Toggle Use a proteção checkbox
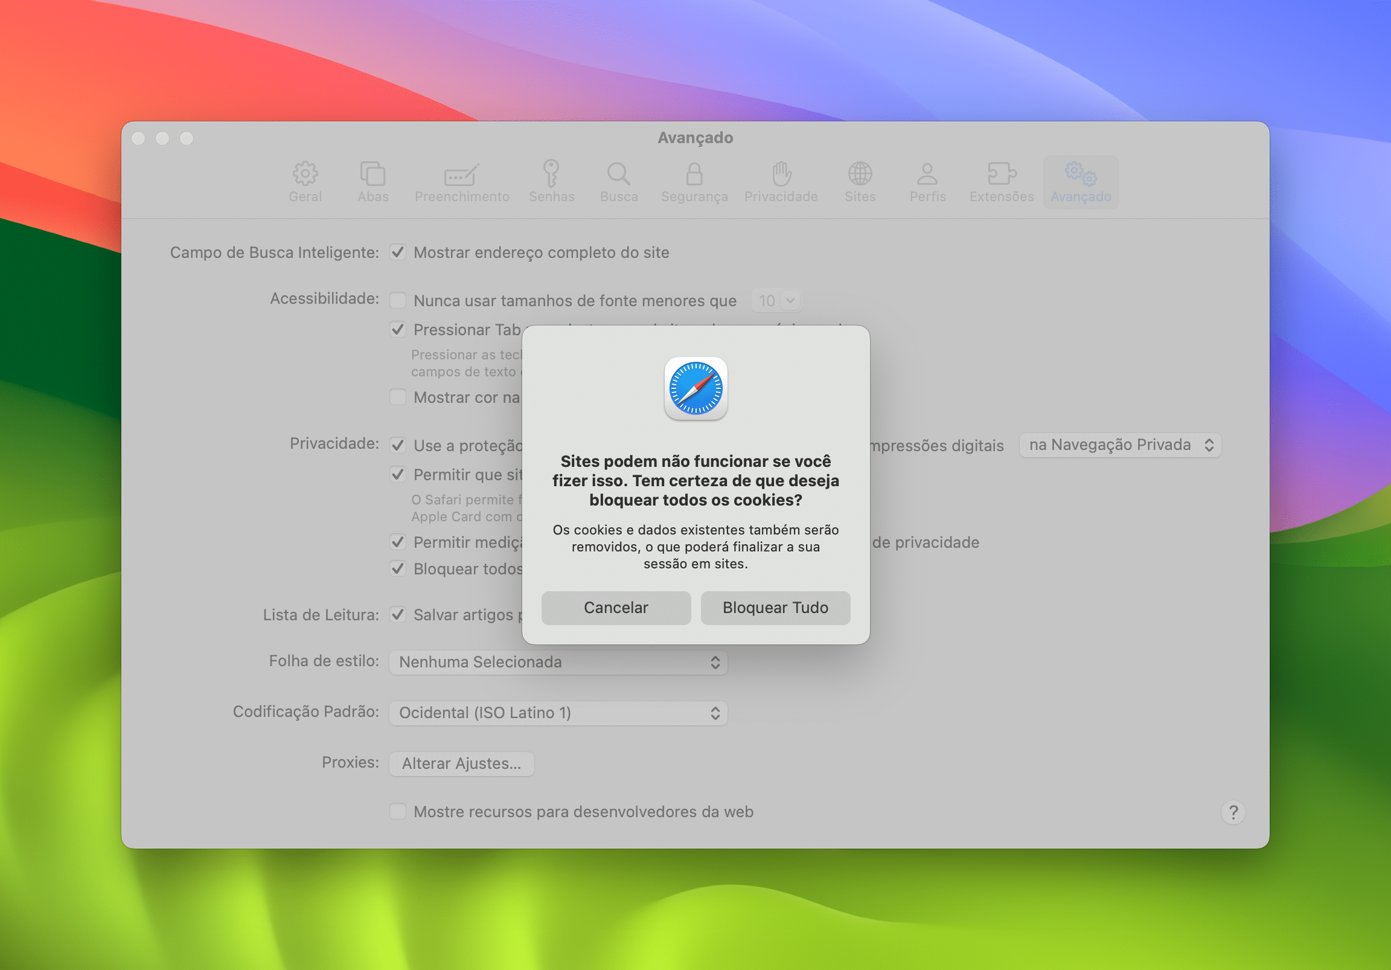This screenshot has height=970, width=1391. click(x=397, y=446)
